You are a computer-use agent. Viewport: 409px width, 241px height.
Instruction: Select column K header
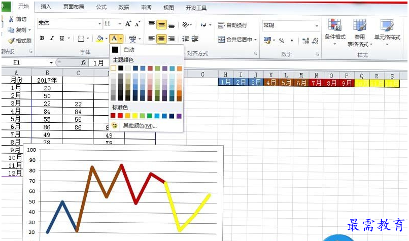coord(271,75)
